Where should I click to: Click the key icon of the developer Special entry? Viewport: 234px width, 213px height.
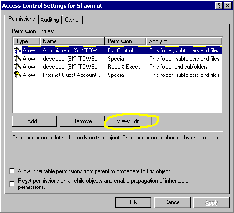(x=18, y=58)
